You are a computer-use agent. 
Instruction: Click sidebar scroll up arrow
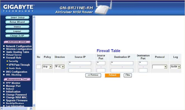click(x=34, y=17)
